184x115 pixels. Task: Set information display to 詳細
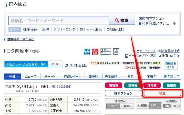[x=127, y=106]
